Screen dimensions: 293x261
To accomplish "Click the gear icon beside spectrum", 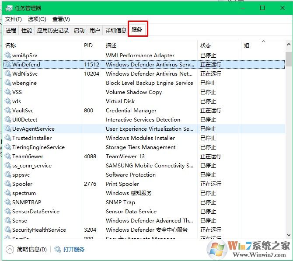I will (8, 193).
